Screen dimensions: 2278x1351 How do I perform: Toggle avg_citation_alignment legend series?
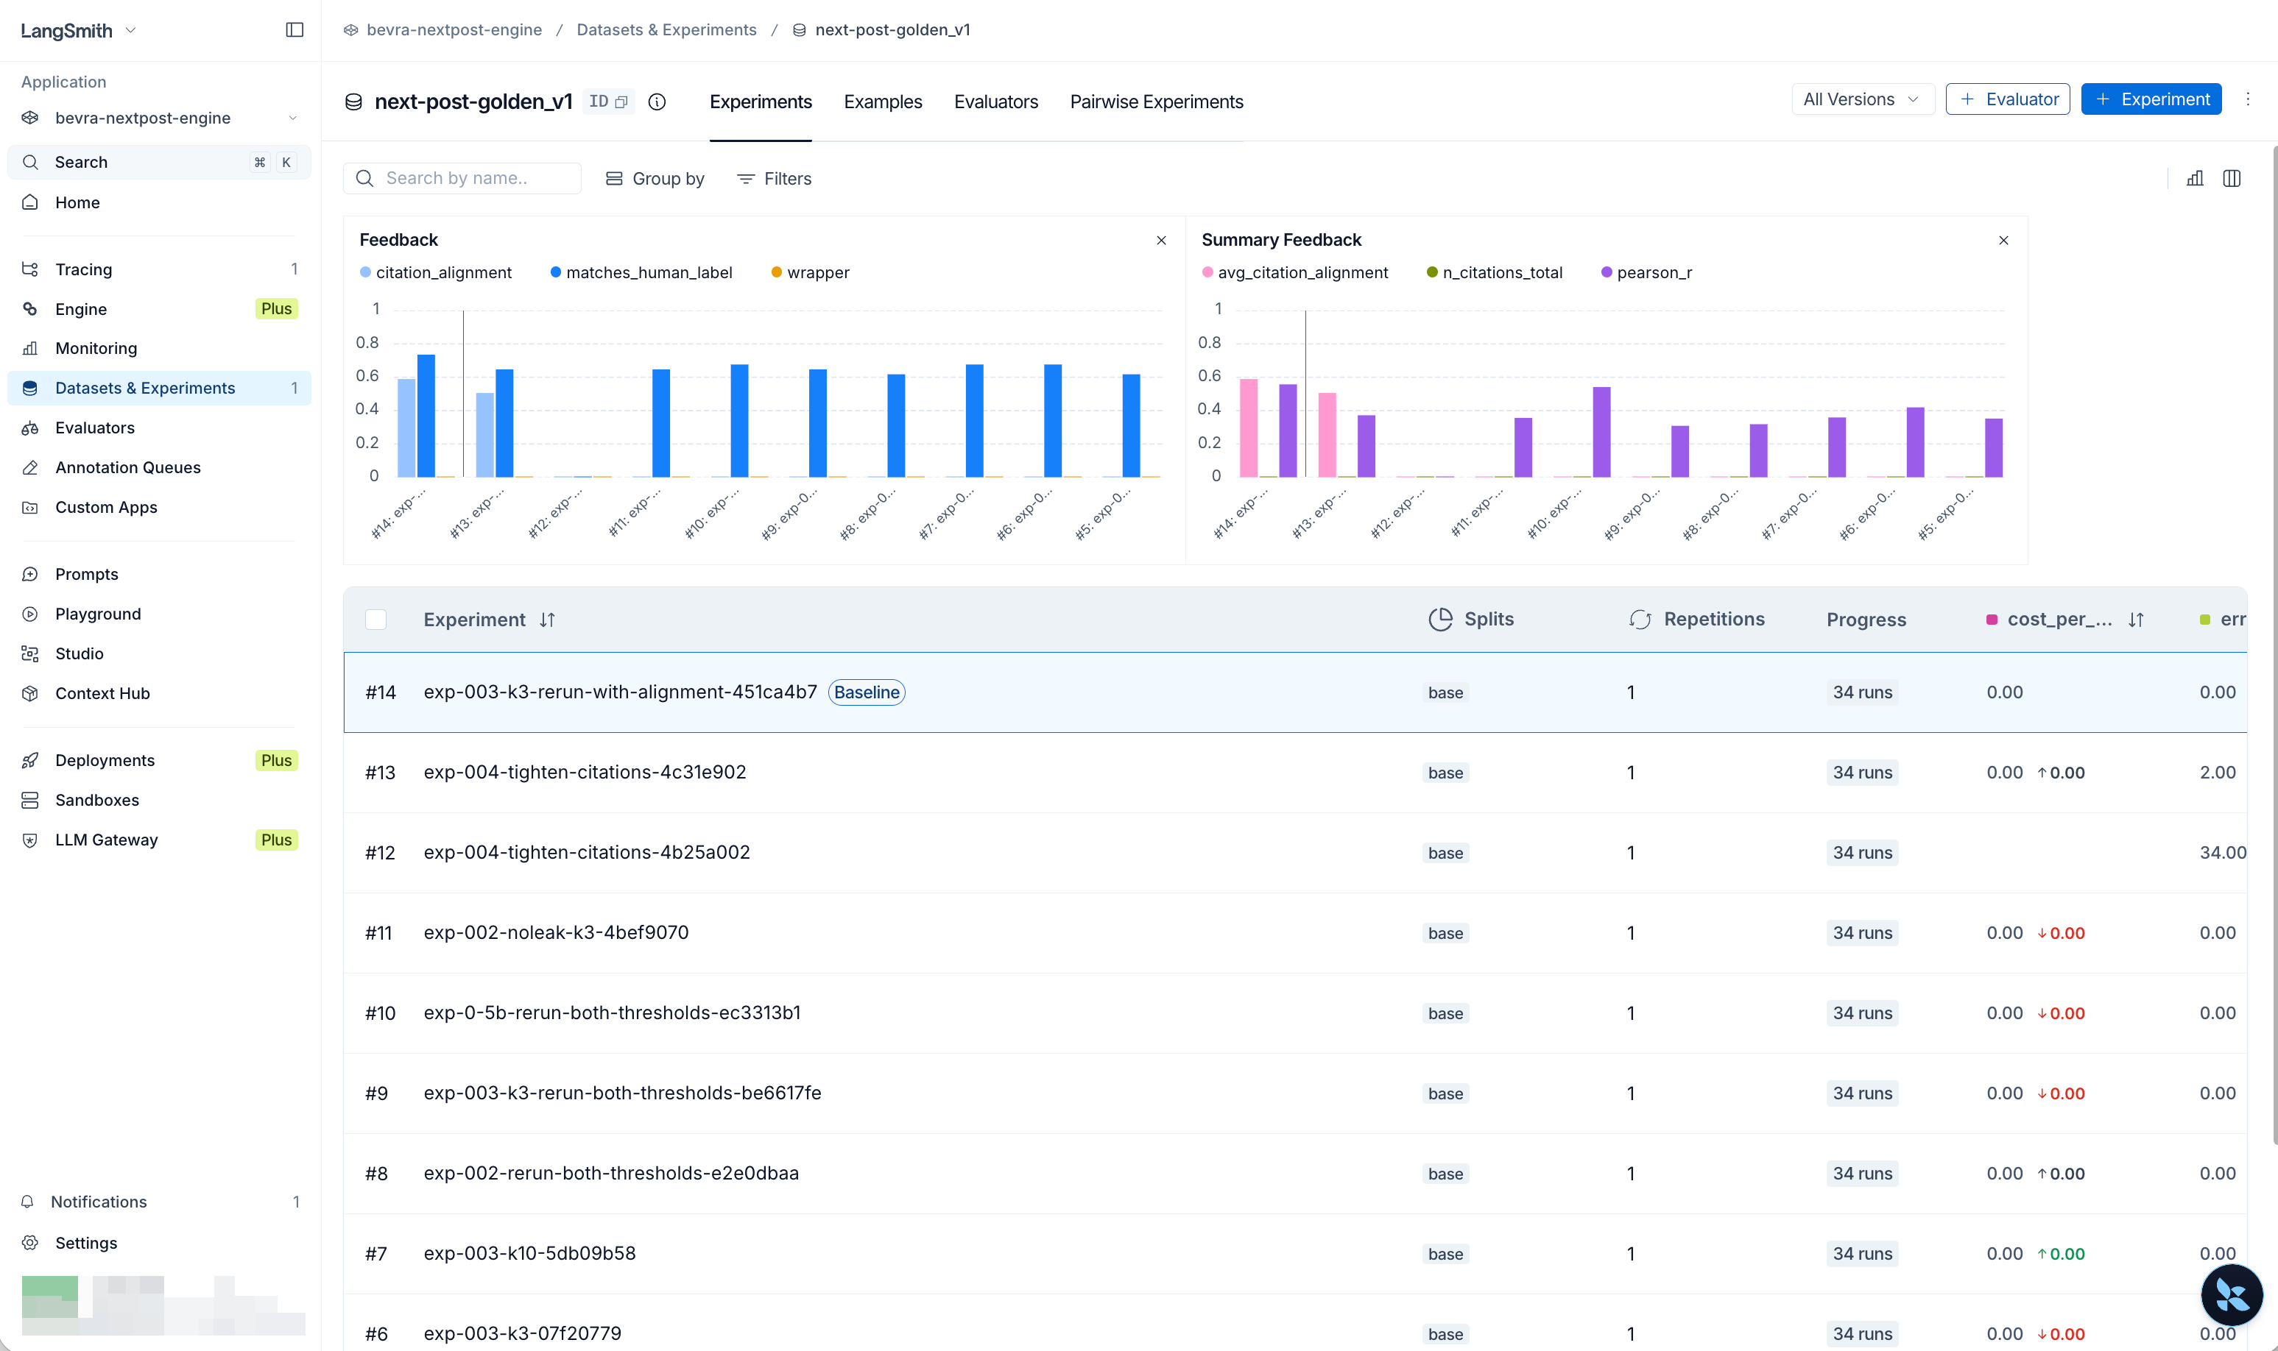1294,272
